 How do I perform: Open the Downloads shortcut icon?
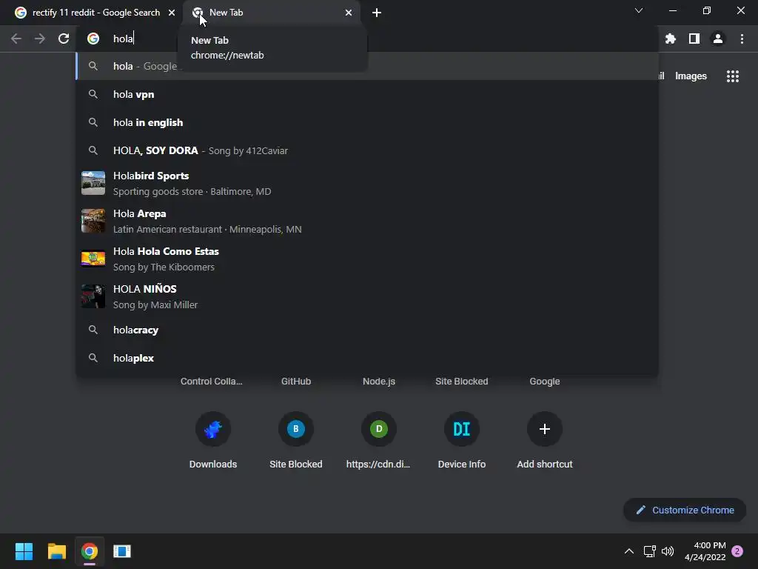click(x=213, y=429)
